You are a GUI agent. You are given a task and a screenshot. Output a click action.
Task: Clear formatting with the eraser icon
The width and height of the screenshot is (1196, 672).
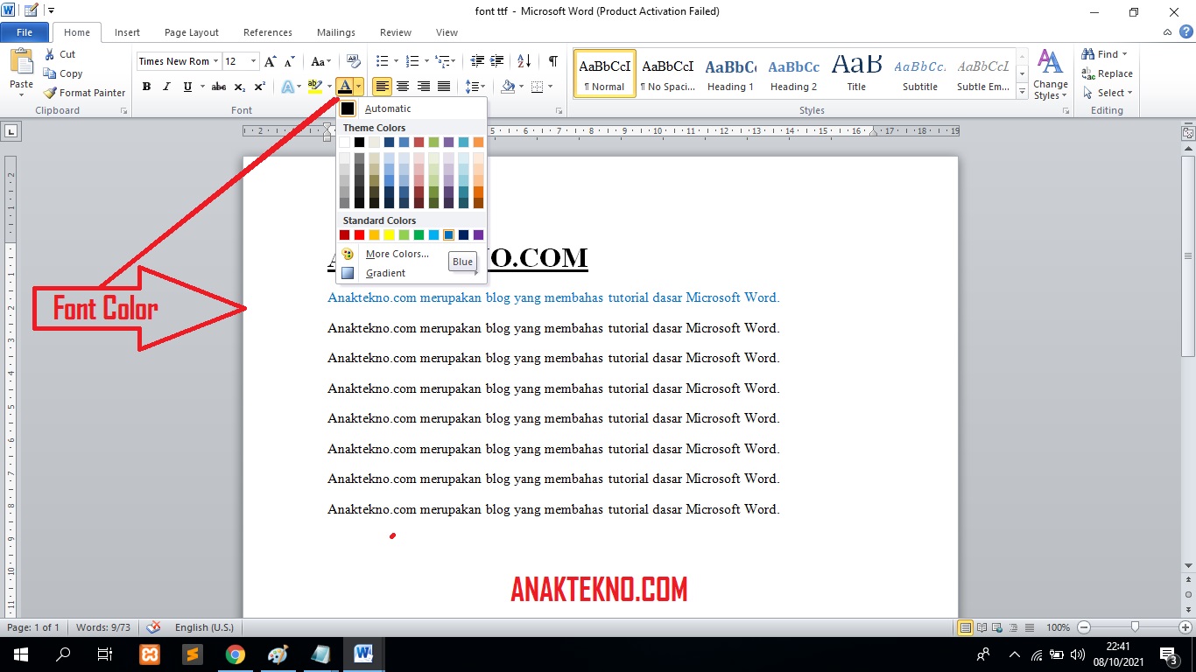point(354,61)
